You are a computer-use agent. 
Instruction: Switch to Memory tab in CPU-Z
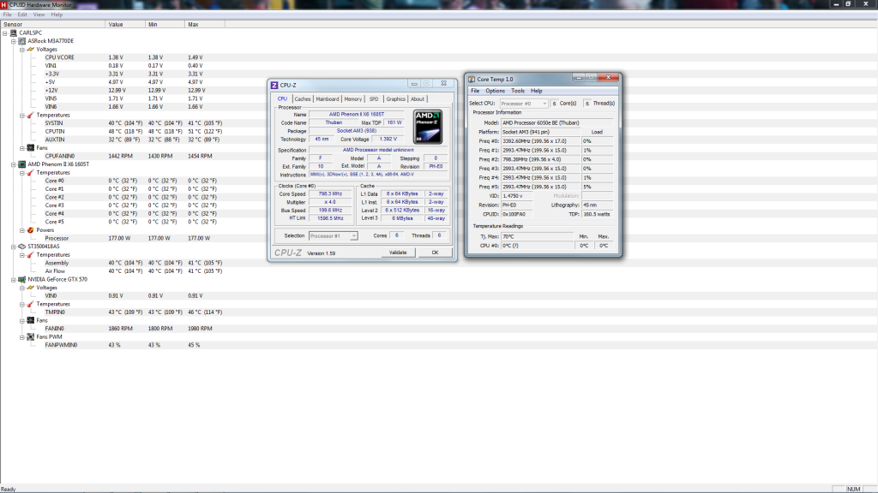352,99
